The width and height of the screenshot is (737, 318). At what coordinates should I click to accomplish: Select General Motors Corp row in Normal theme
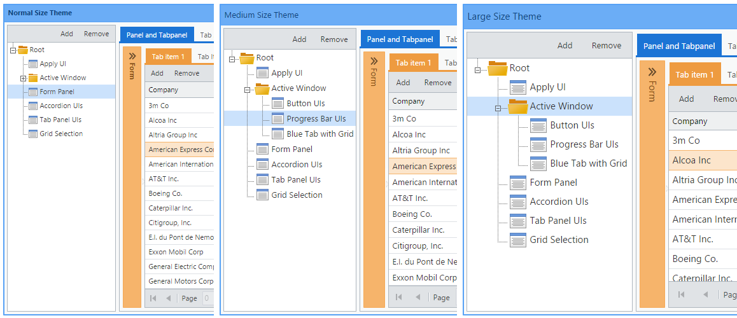[x=179, y=281]
